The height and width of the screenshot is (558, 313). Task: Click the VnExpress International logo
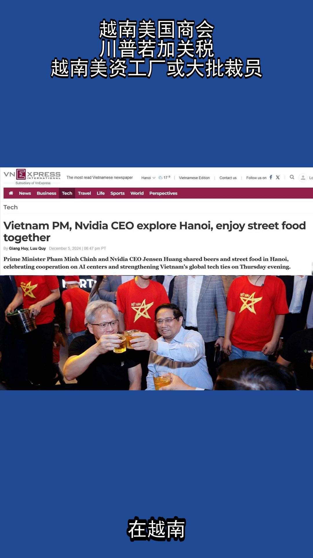(x=32, y=176)
